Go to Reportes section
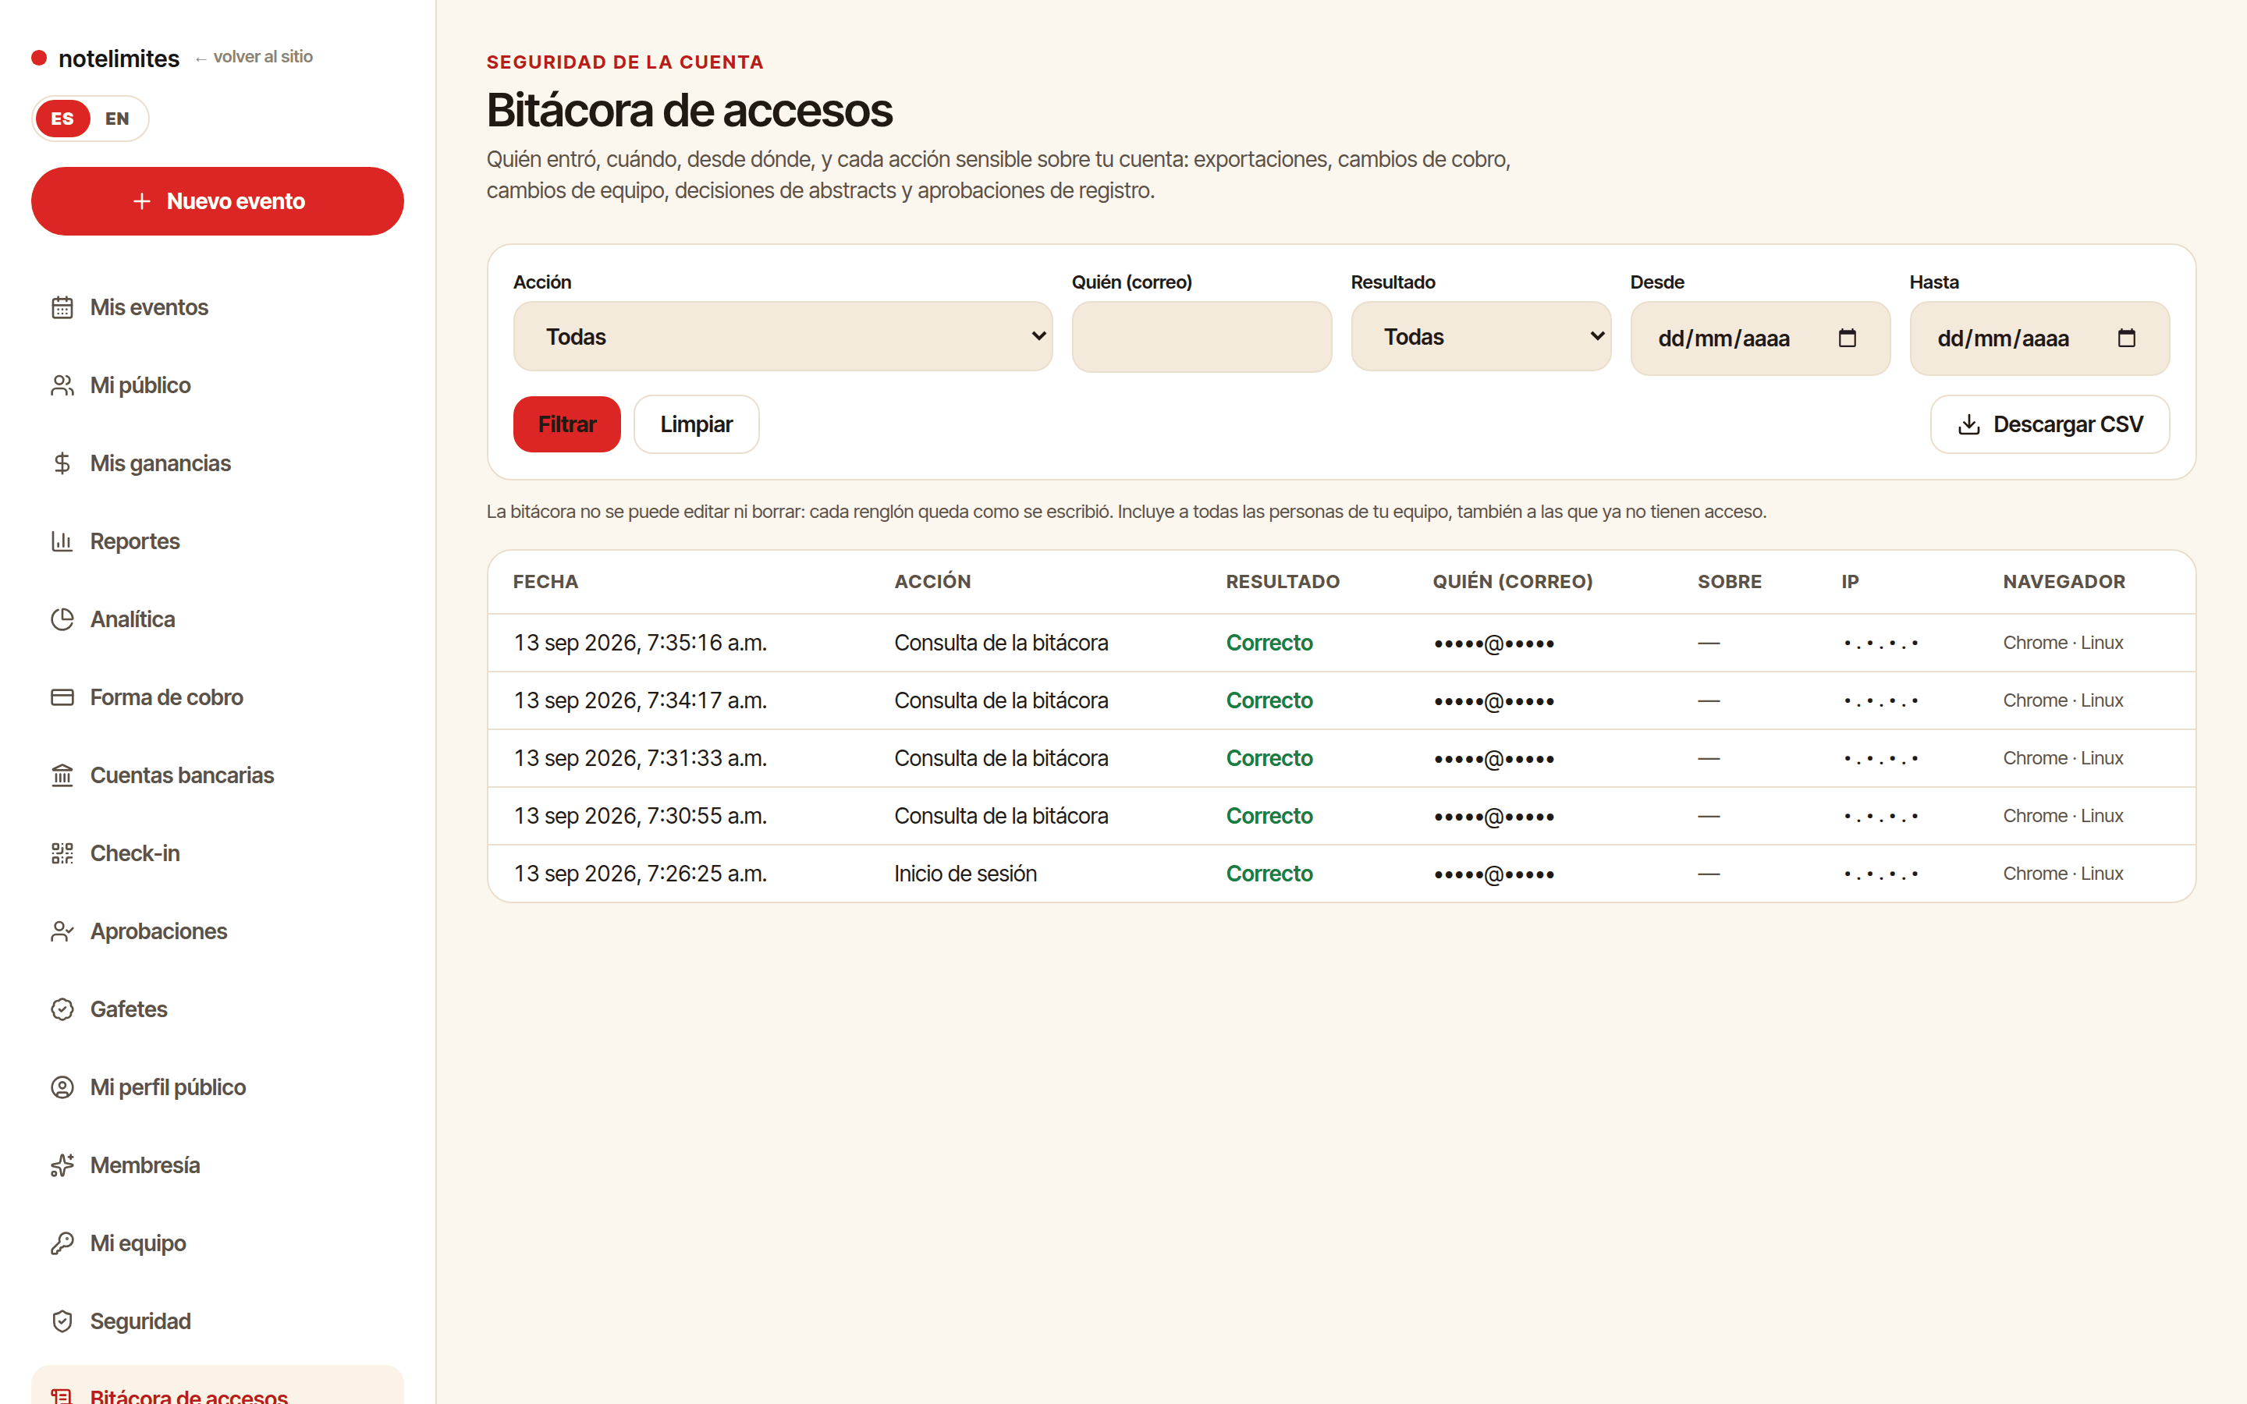 [x=217, y=541]
